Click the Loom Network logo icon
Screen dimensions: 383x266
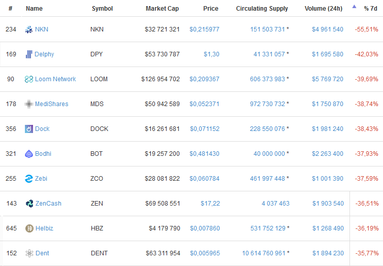[29, 79]
